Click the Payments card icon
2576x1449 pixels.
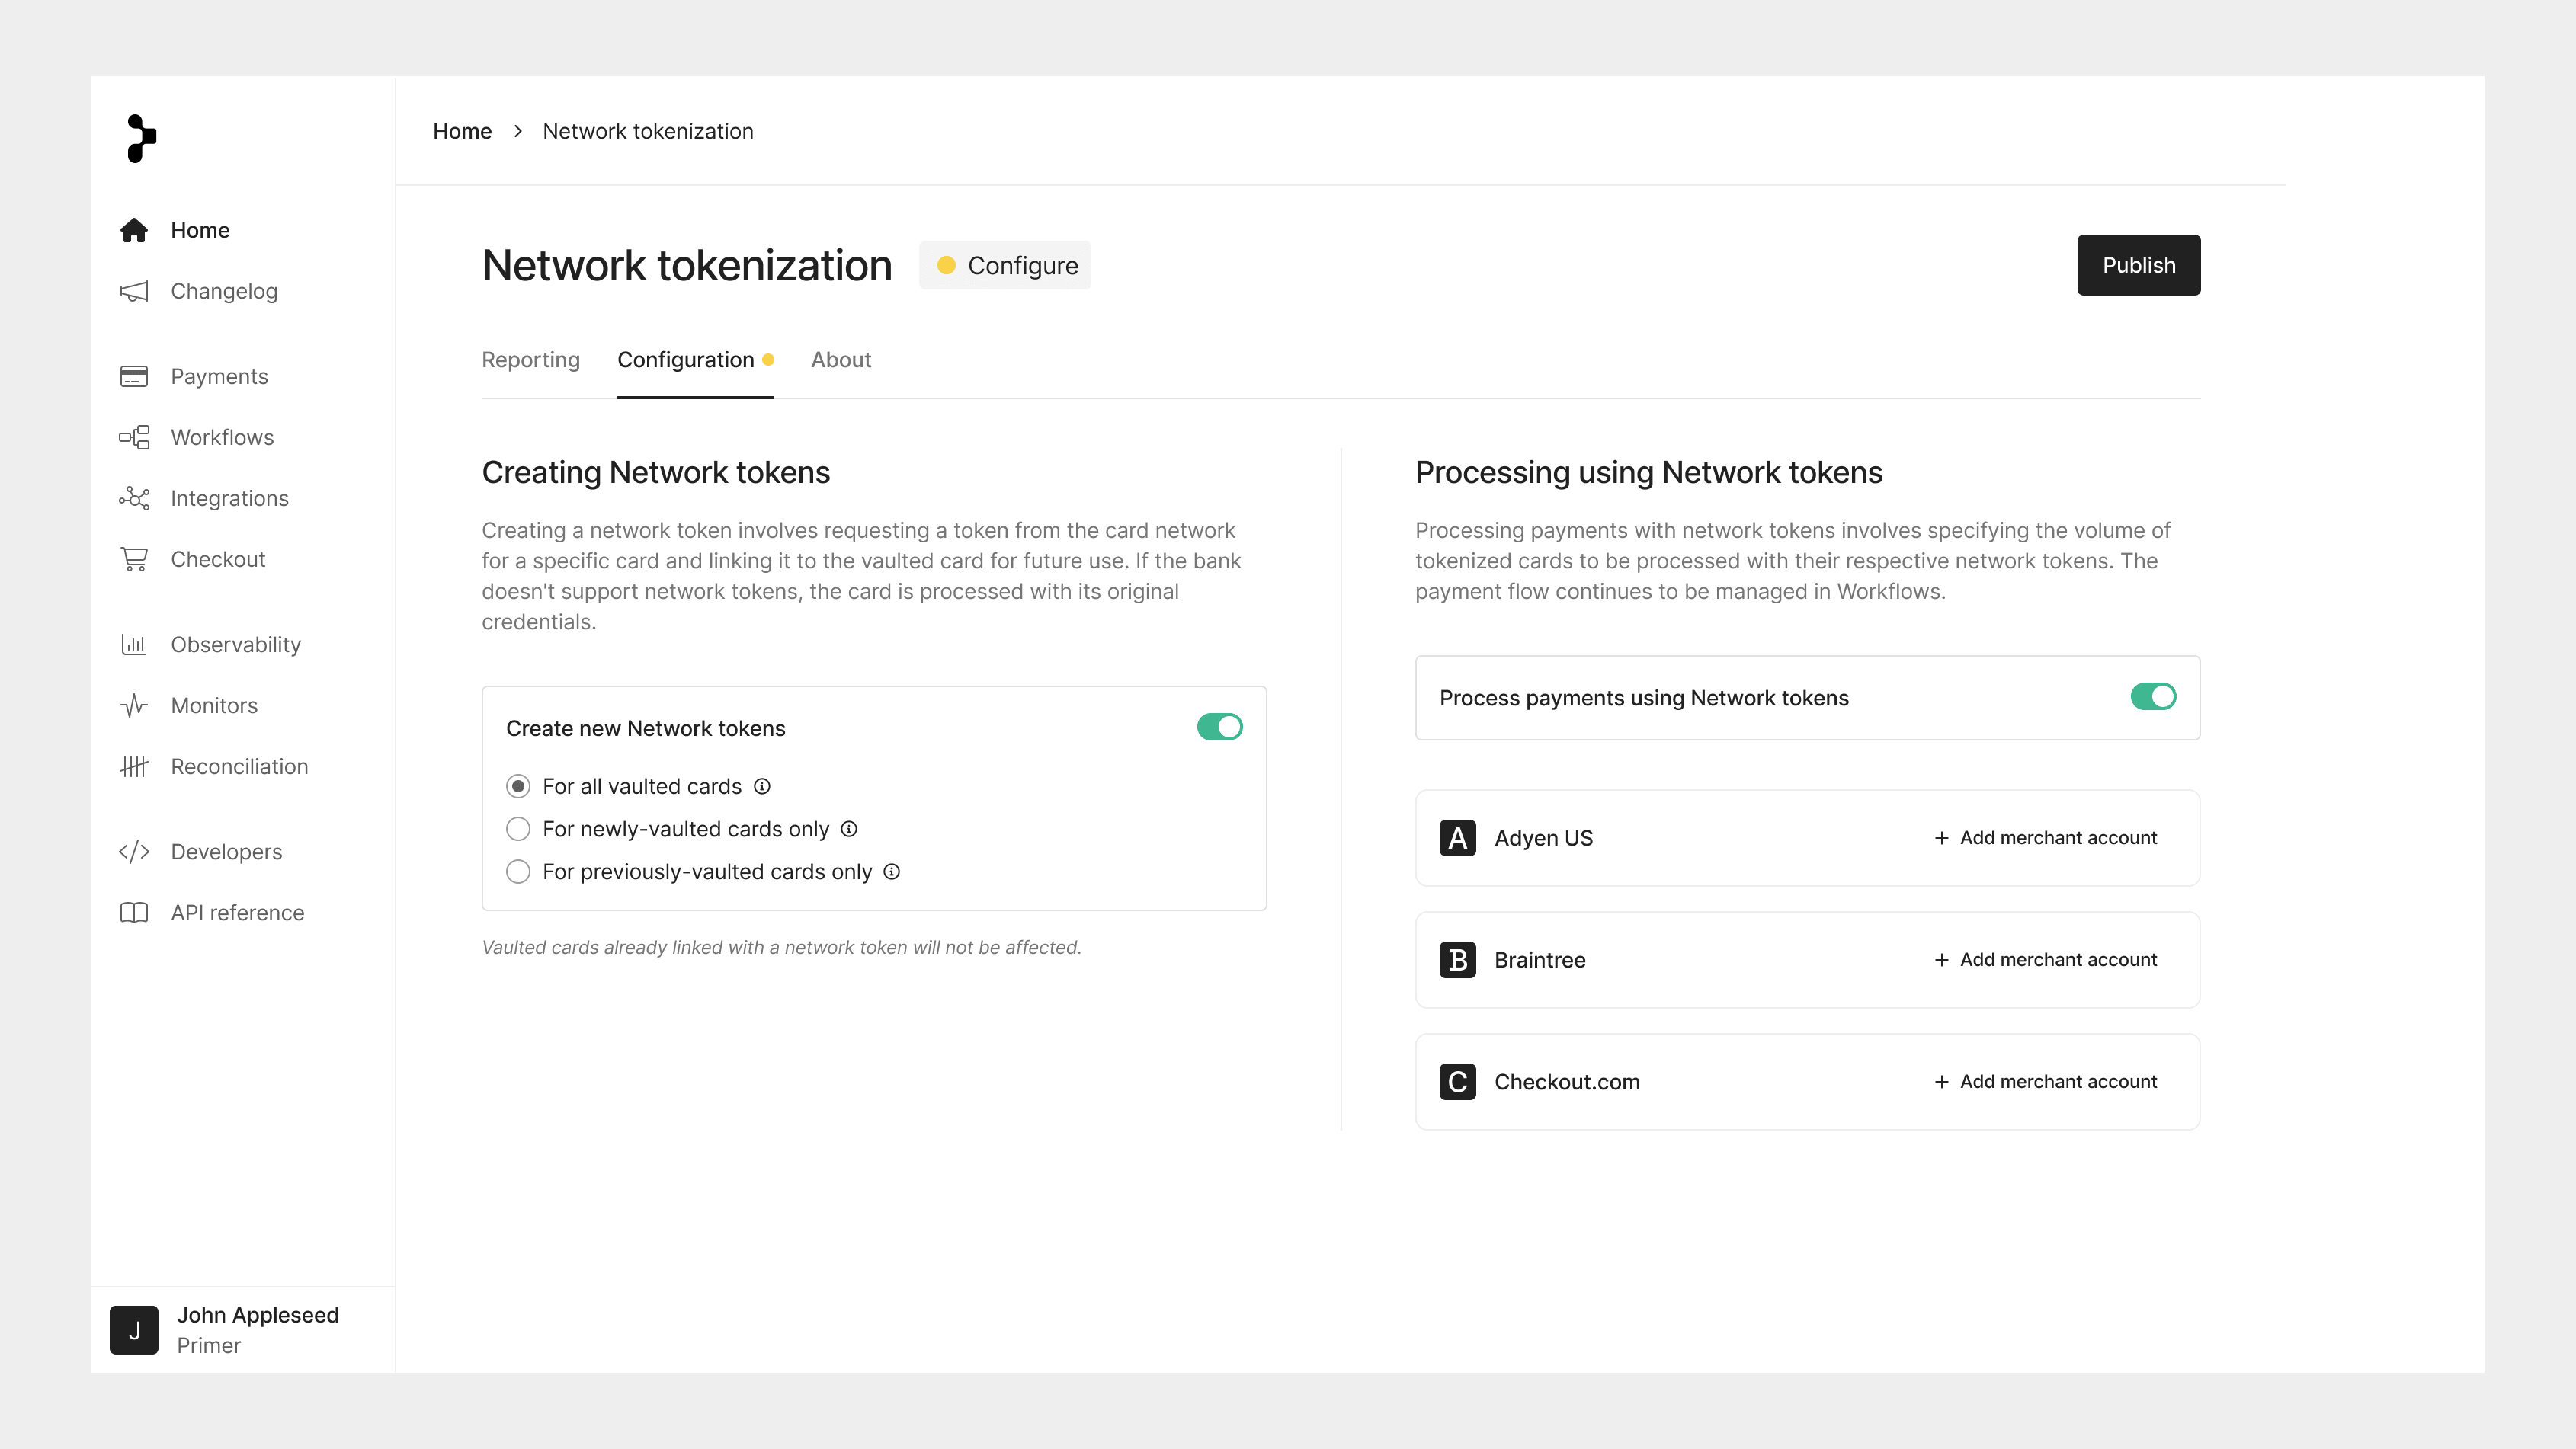coord(134,376)
